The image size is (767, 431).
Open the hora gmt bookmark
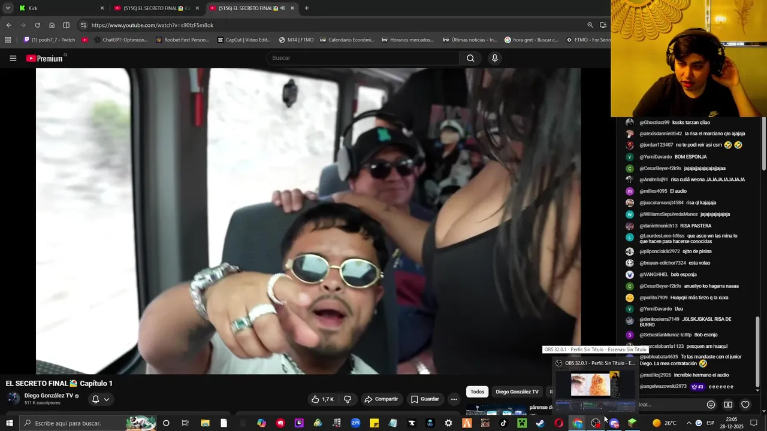[x=532, y=40]
